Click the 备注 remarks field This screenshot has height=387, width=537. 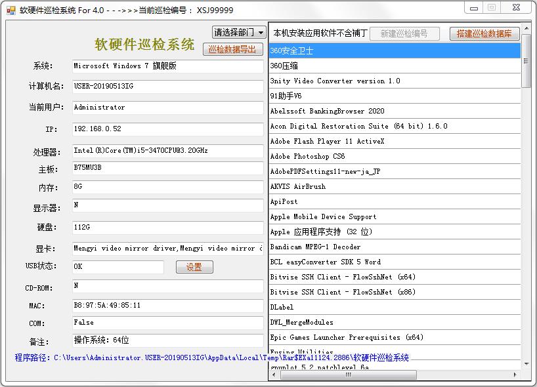pos(167,340)
